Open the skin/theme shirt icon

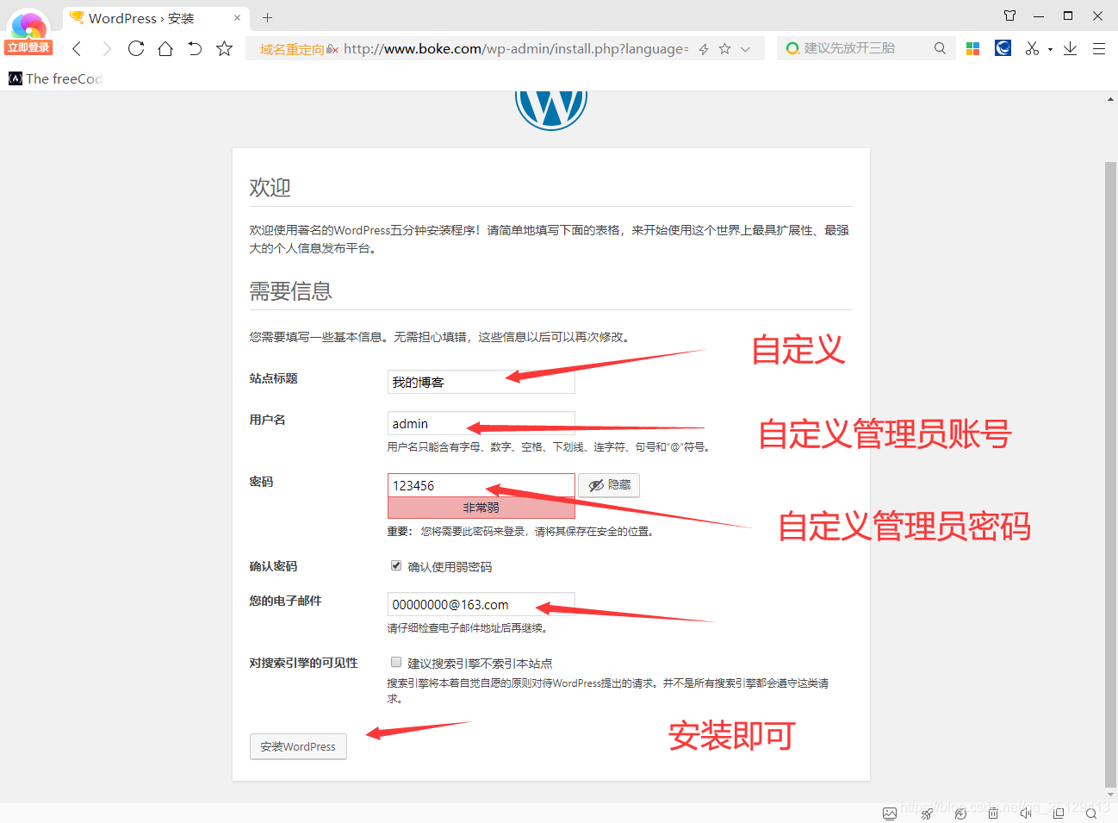pyautogui.click(x=1010, y=16)
